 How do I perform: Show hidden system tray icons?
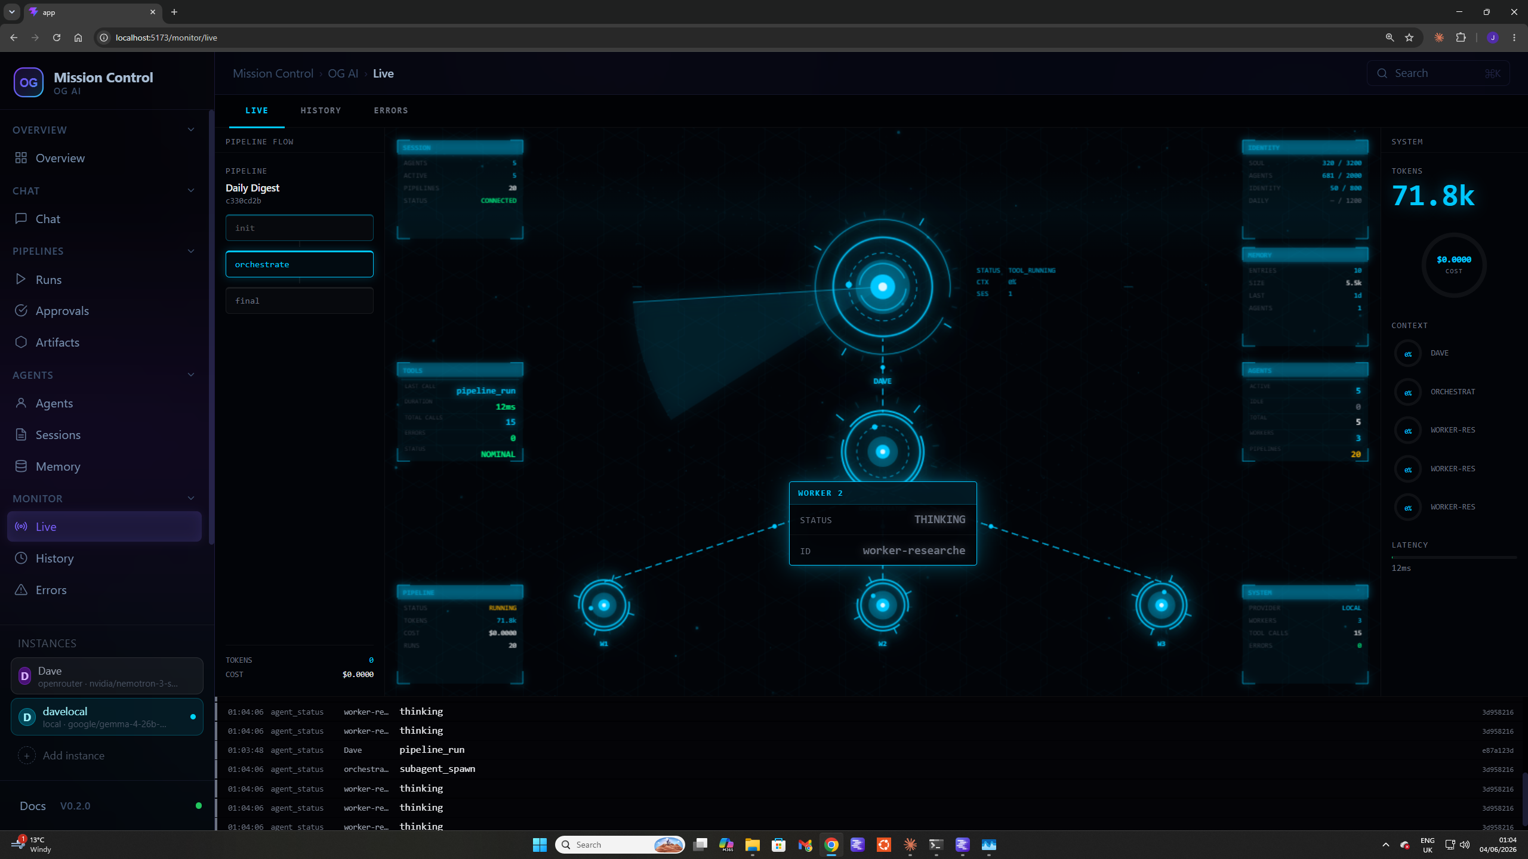point(1385,845)
